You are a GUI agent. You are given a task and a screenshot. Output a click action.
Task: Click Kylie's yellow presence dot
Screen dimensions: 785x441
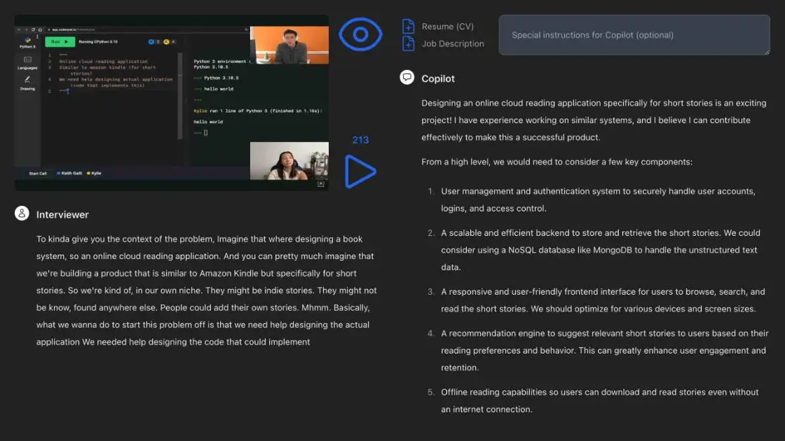pyautogui.click(x=88, y=174)
